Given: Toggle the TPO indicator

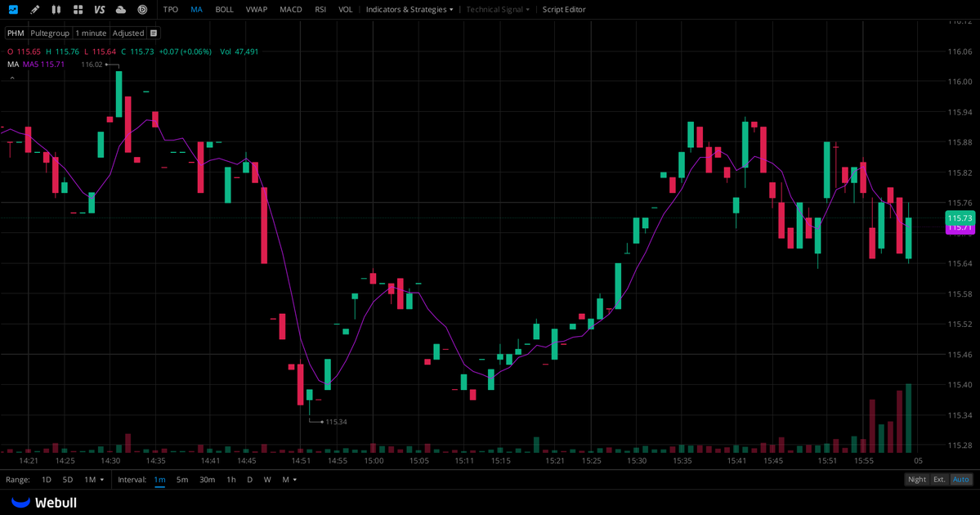Looking at the screenshot, I should [x=171, y=9].
